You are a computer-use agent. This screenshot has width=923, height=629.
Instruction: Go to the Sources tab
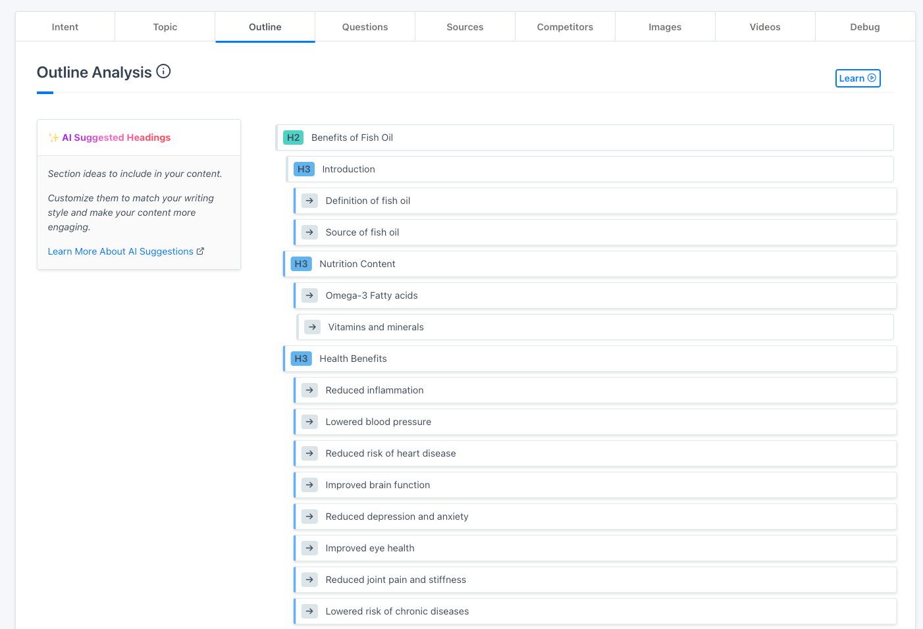coord(465,27)
